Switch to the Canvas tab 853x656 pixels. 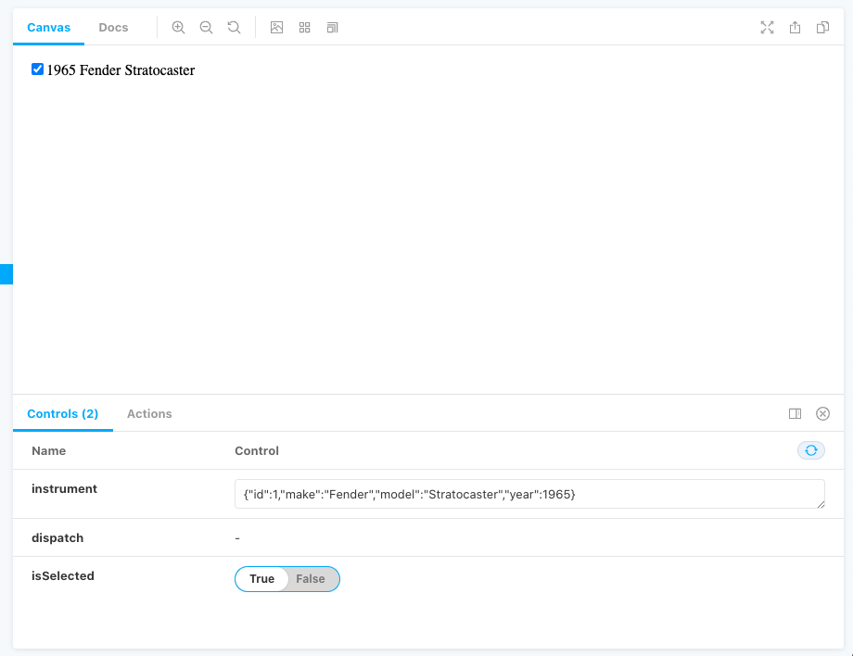point(48,27)
